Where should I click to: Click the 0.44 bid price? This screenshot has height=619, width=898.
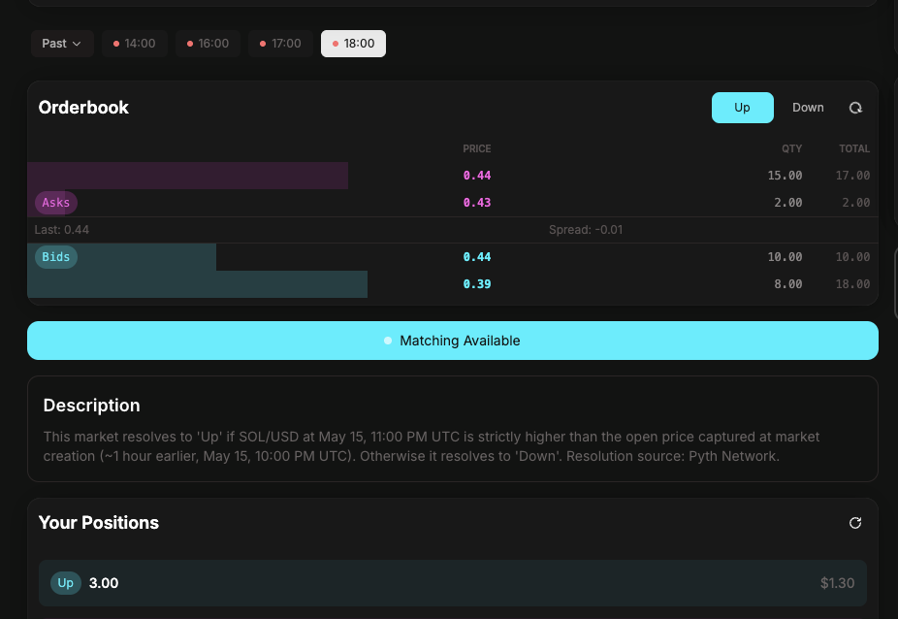coord(477,257)
